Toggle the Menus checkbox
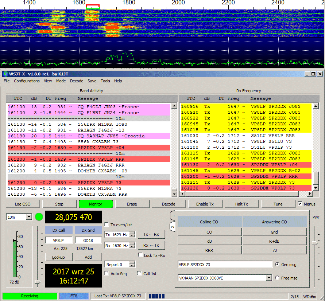 (300, 204)
